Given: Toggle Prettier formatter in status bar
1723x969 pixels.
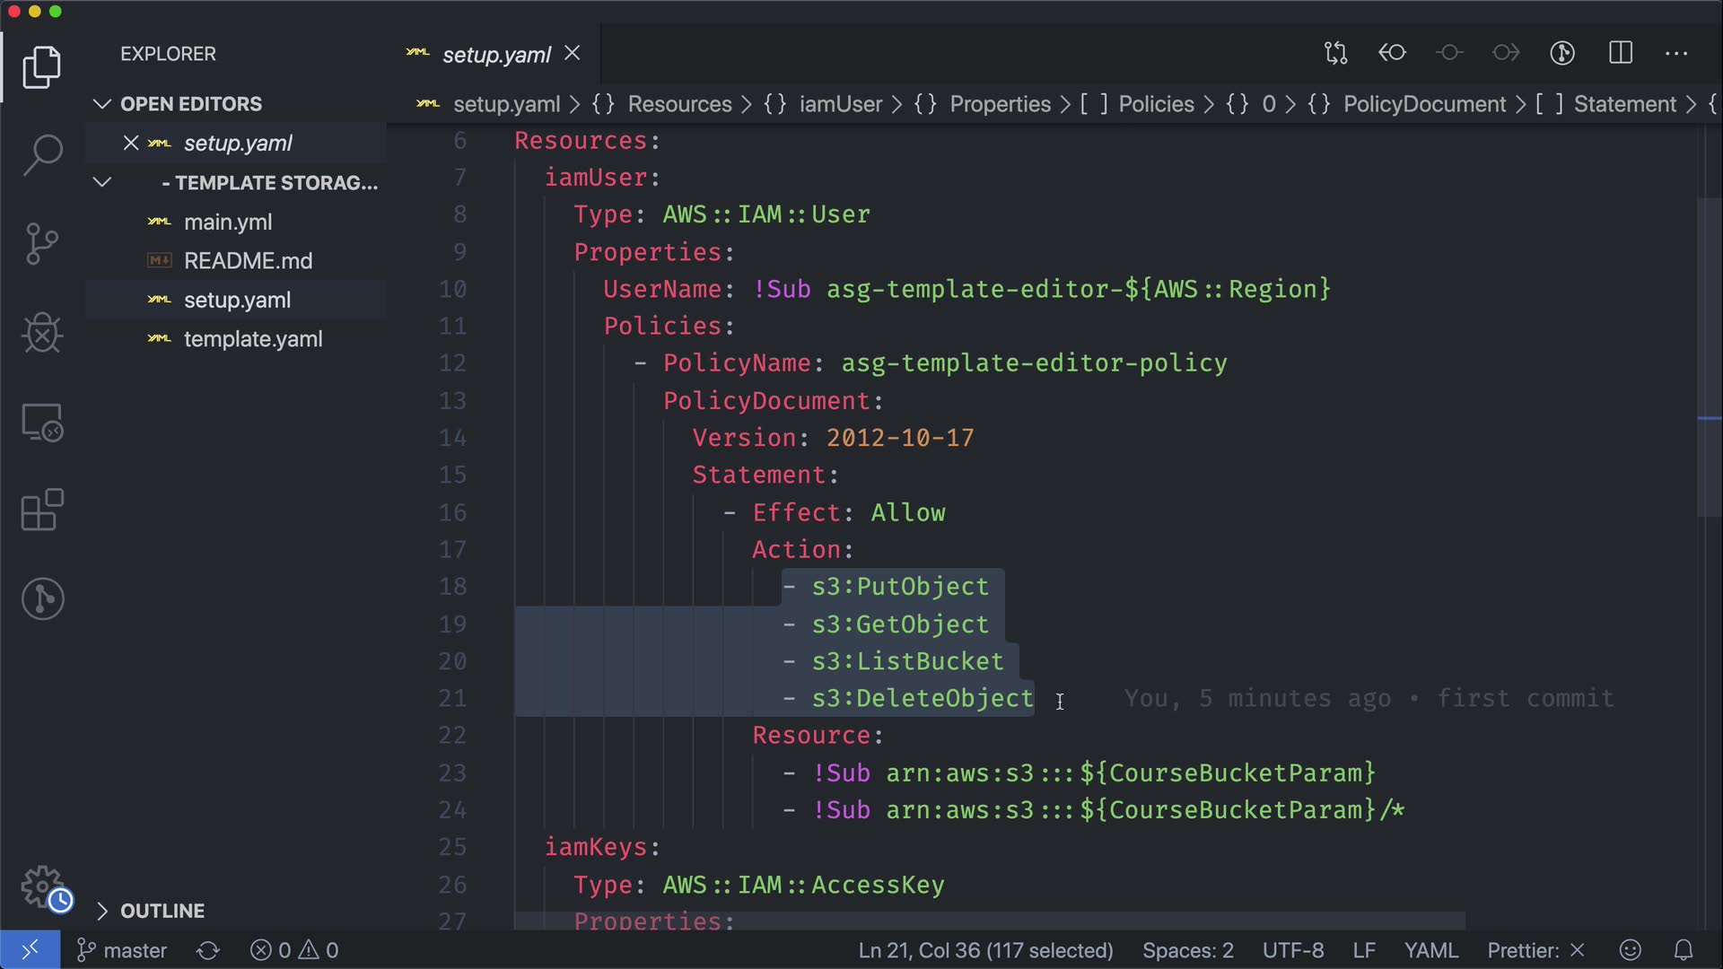Looking at the screenshot, I should click(x=1535, y=950).
